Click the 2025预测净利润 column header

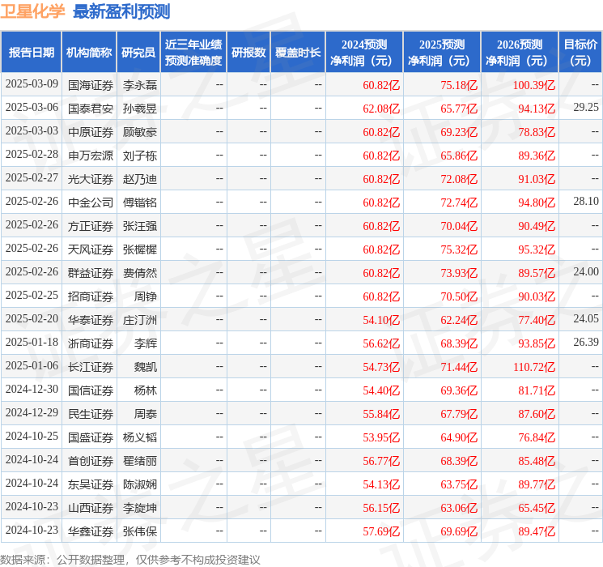click(x=442, y=53)
